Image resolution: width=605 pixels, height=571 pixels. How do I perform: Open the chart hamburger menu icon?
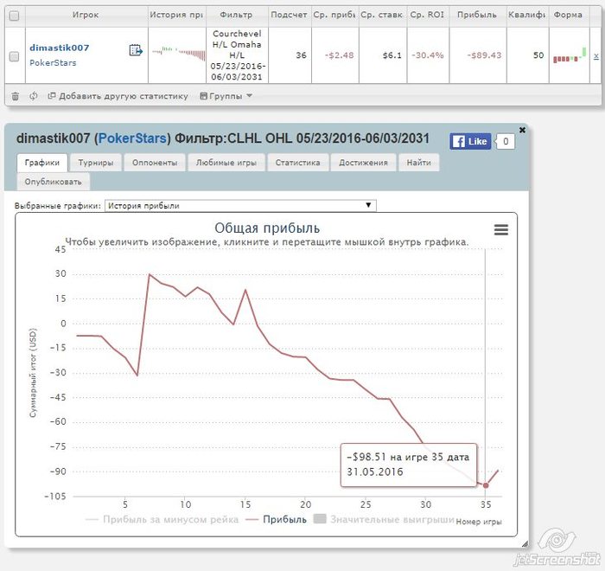pyautogui.click(x=501, y=230)
